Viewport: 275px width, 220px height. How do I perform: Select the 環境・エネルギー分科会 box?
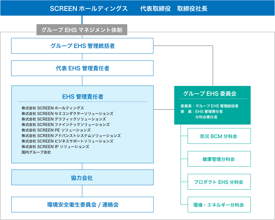tap(219, 204)
